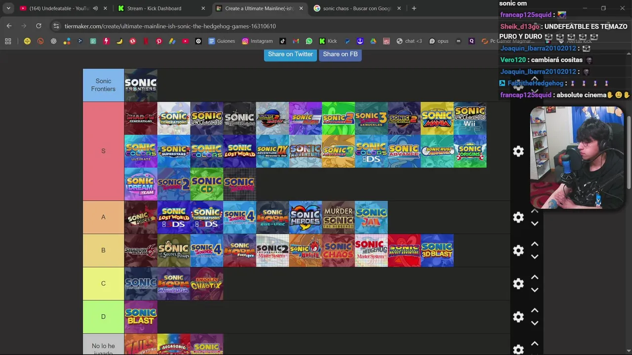Screen dimensions: 632x355
Task: Move the C tier row down
Action: click(x=535, y=289)
